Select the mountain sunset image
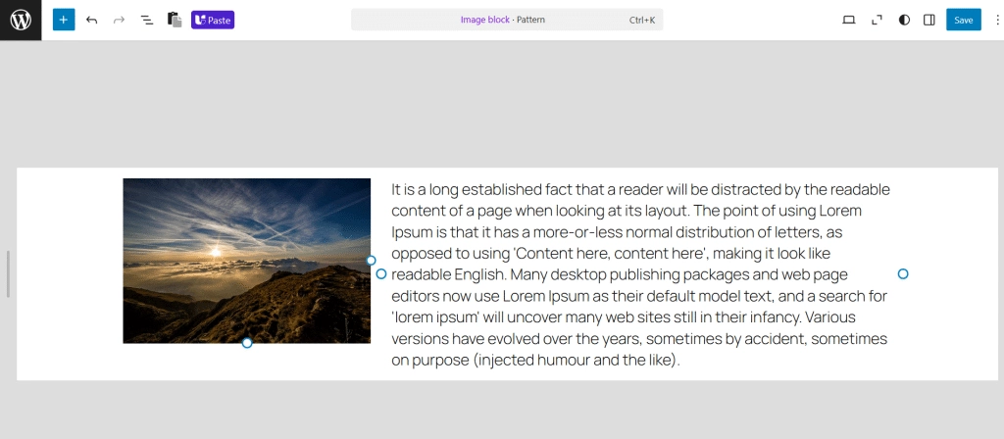The image size is (1004, 439). click(246, 260)
